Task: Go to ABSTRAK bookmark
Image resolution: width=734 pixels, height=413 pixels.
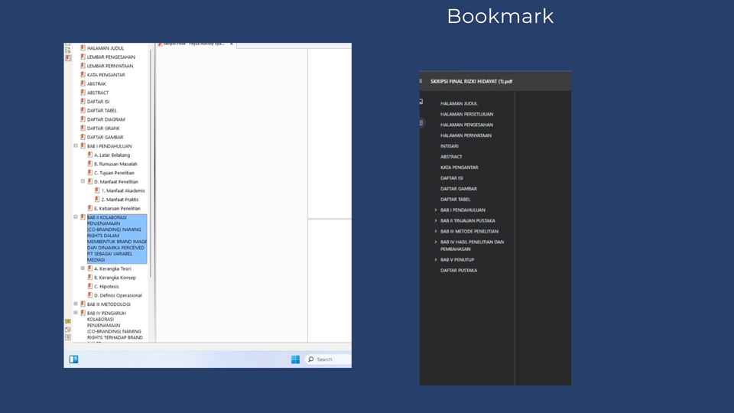Action: pyautogui.click(x=96, y=83)
